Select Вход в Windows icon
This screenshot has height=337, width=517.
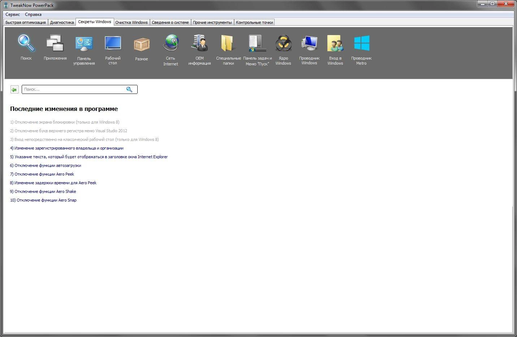pos(335,43)
